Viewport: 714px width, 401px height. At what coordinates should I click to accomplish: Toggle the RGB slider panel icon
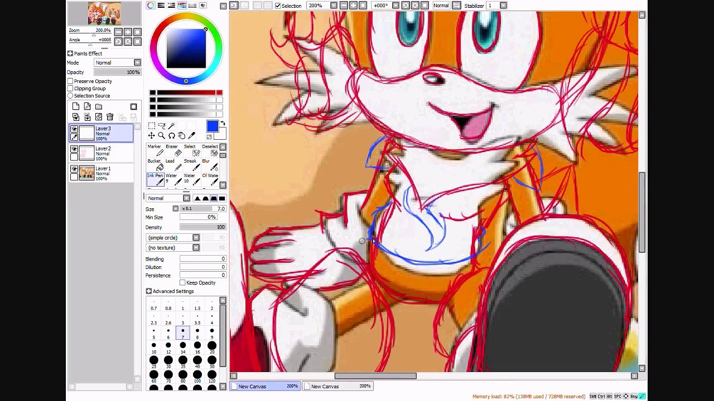161,6
